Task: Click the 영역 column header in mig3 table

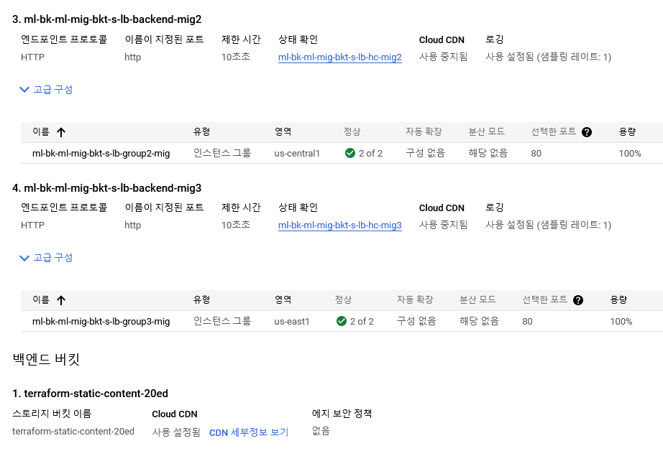Action: click(x=283, y=300)
